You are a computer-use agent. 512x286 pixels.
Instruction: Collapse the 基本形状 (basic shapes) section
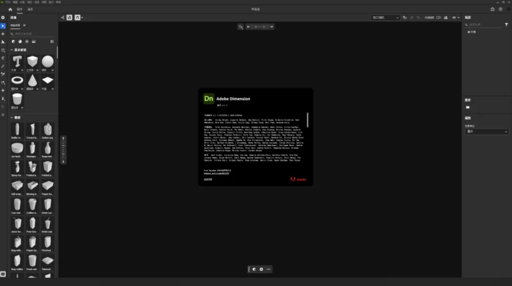(12, 50)
